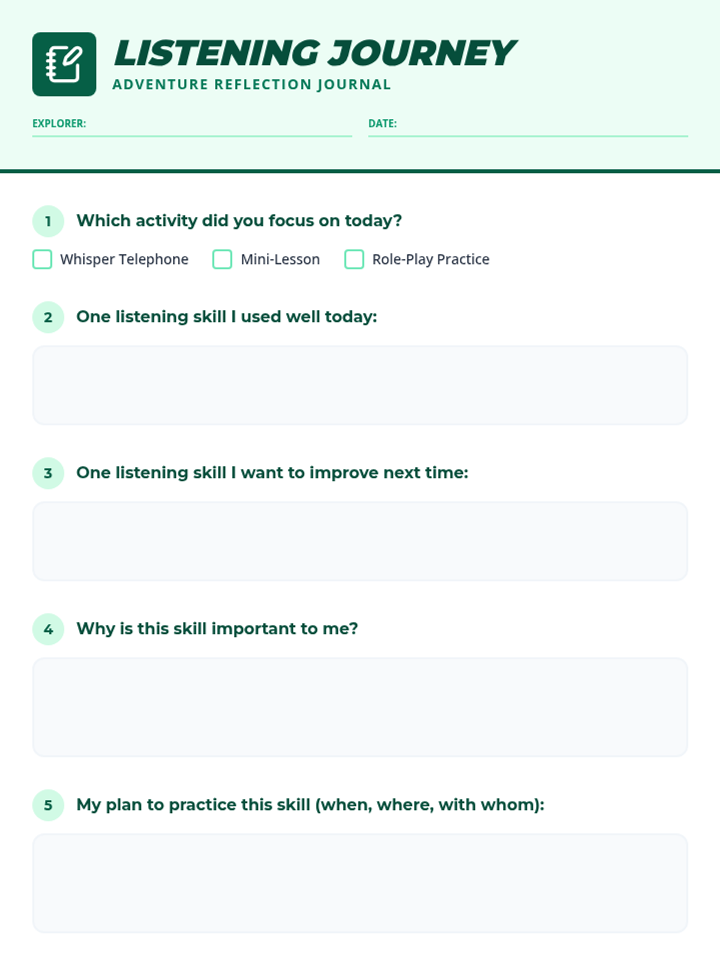Click the number 1 question badge

[48, 221]
